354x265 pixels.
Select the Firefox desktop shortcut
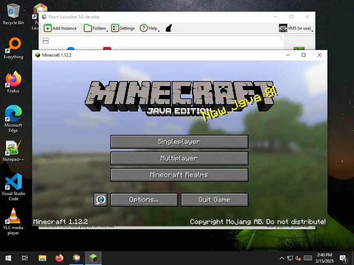point(13,82)
